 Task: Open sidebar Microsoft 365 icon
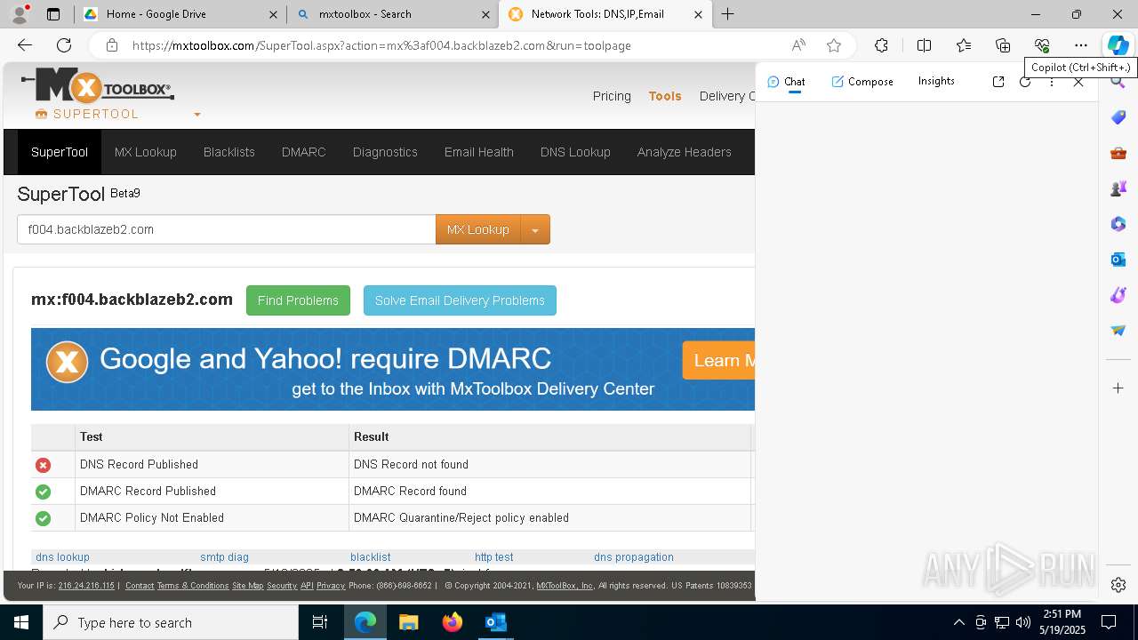click(1118, 224)
